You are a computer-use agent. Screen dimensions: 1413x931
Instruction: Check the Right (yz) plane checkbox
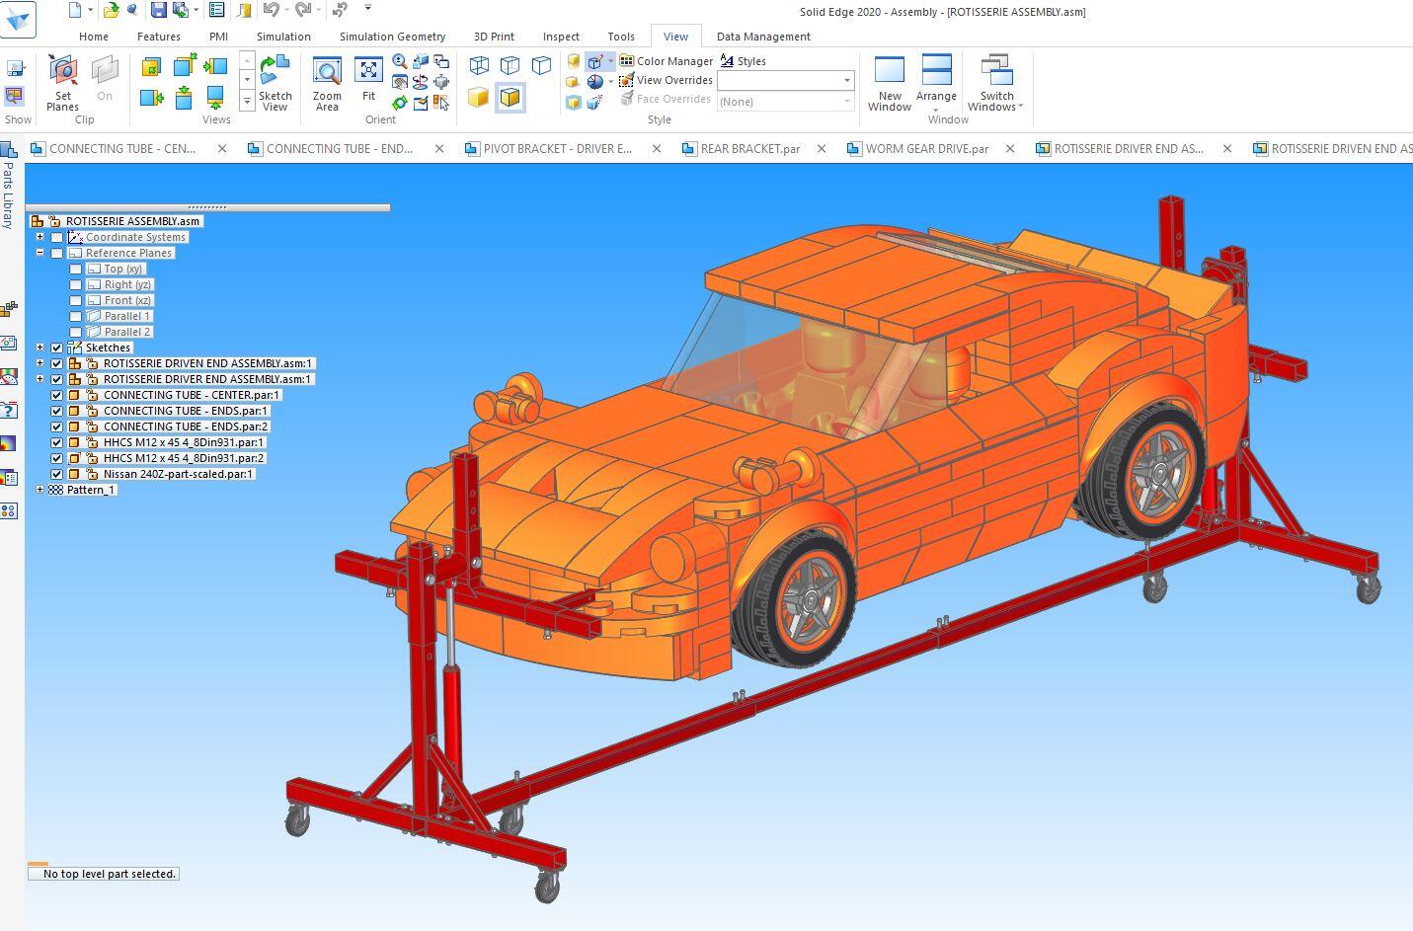point(75,284)
